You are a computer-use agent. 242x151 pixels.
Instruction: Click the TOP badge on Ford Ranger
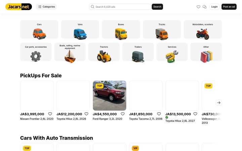(99, 86)
